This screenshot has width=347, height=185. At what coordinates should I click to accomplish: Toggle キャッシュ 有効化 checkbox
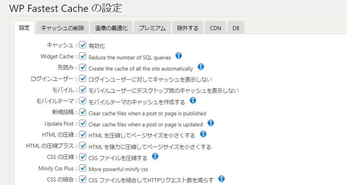(83, 45)
